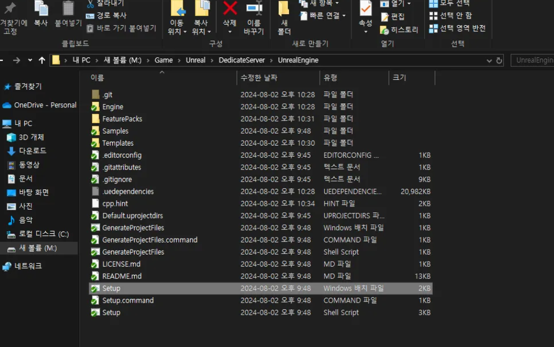
Task: Open the recent locations dropdown arrow
Action: (x=30, y=60)
